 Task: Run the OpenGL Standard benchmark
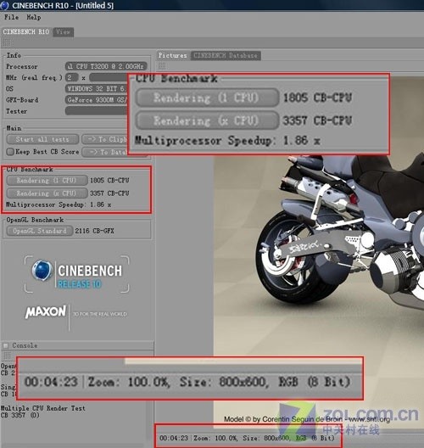pyautogui.click(x=40, y=231)
